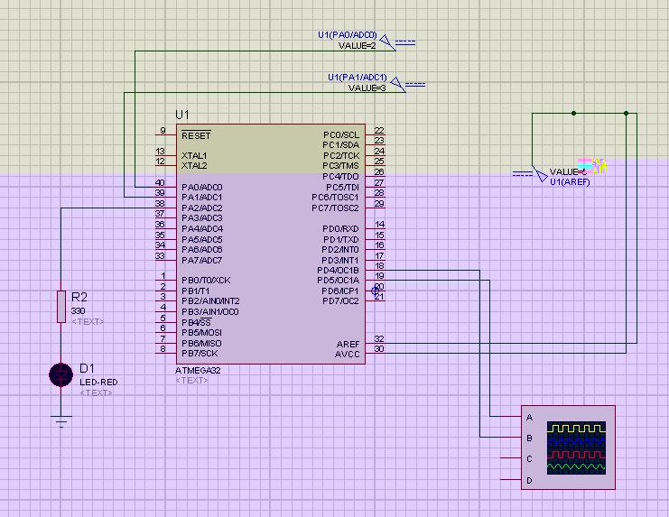Click the U1(AREF) probe label
The height and width of the screenshot is (517, 669).
(570, 182)
